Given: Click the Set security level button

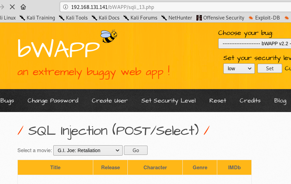Looking at the screenshot, I should coord(270,69).
